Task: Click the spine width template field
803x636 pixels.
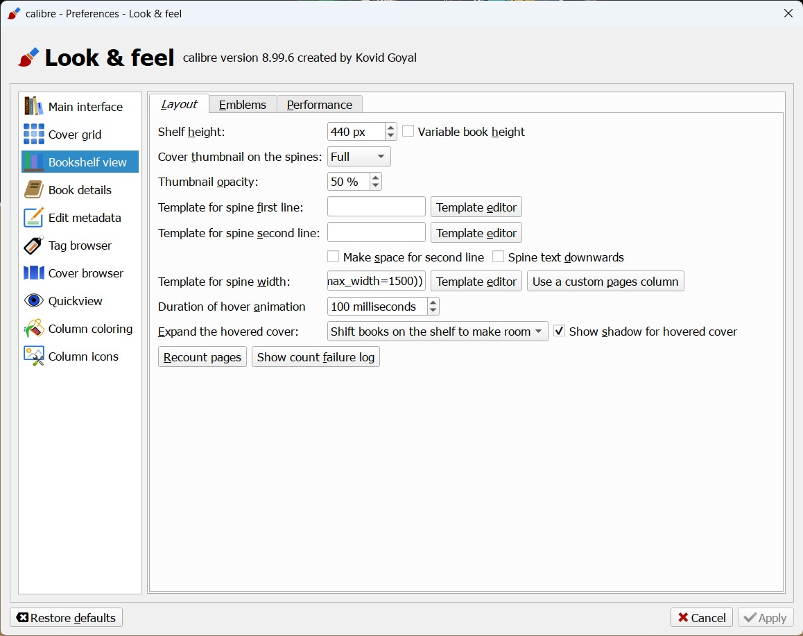Action: [377, 281]
